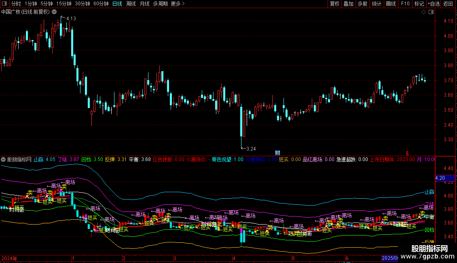The image size is (457, 263).
Task: Click the blue 4.20 price axis tag
Action: click(x=445, y=178)
